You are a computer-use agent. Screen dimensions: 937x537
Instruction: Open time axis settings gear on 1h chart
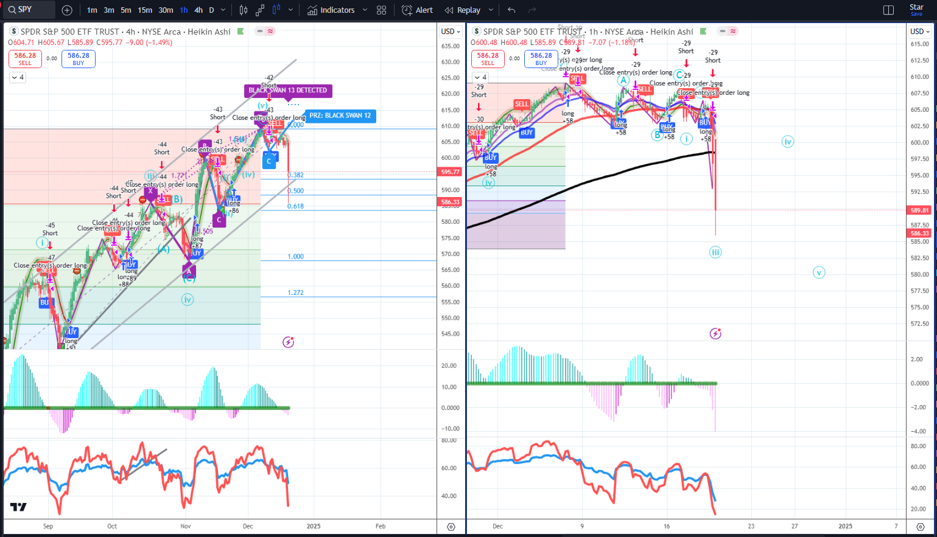point(921,527)
